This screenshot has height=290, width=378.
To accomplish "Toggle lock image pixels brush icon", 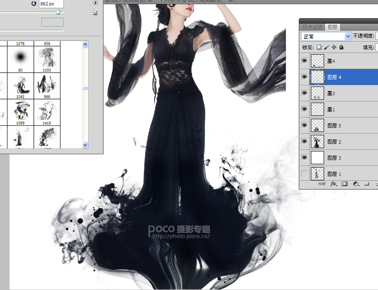I will click(x=326, y=47).
